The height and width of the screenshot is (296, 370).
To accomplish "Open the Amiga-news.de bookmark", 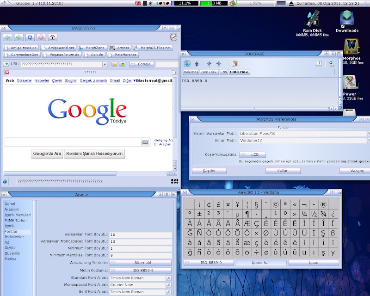I will point(21,48).
